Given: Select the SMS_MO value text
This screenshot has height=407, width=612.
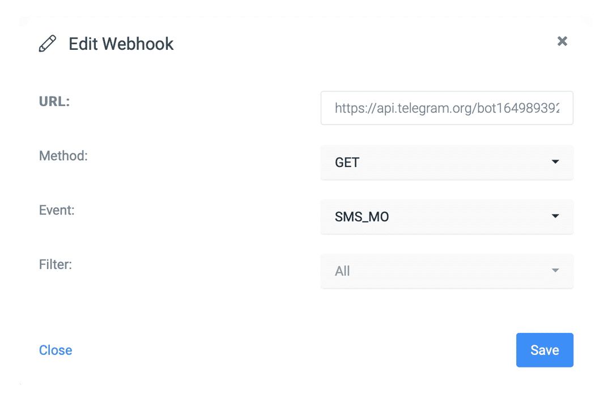Looking at the screenshot, I should (362, 217).
